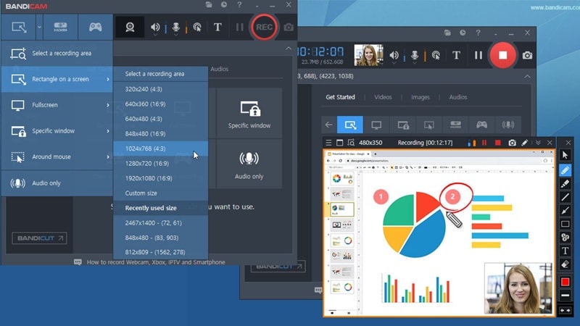Toggle speaker sound in second Bandicam window
This screenshot has width=580, height=326.
(394, 55)
